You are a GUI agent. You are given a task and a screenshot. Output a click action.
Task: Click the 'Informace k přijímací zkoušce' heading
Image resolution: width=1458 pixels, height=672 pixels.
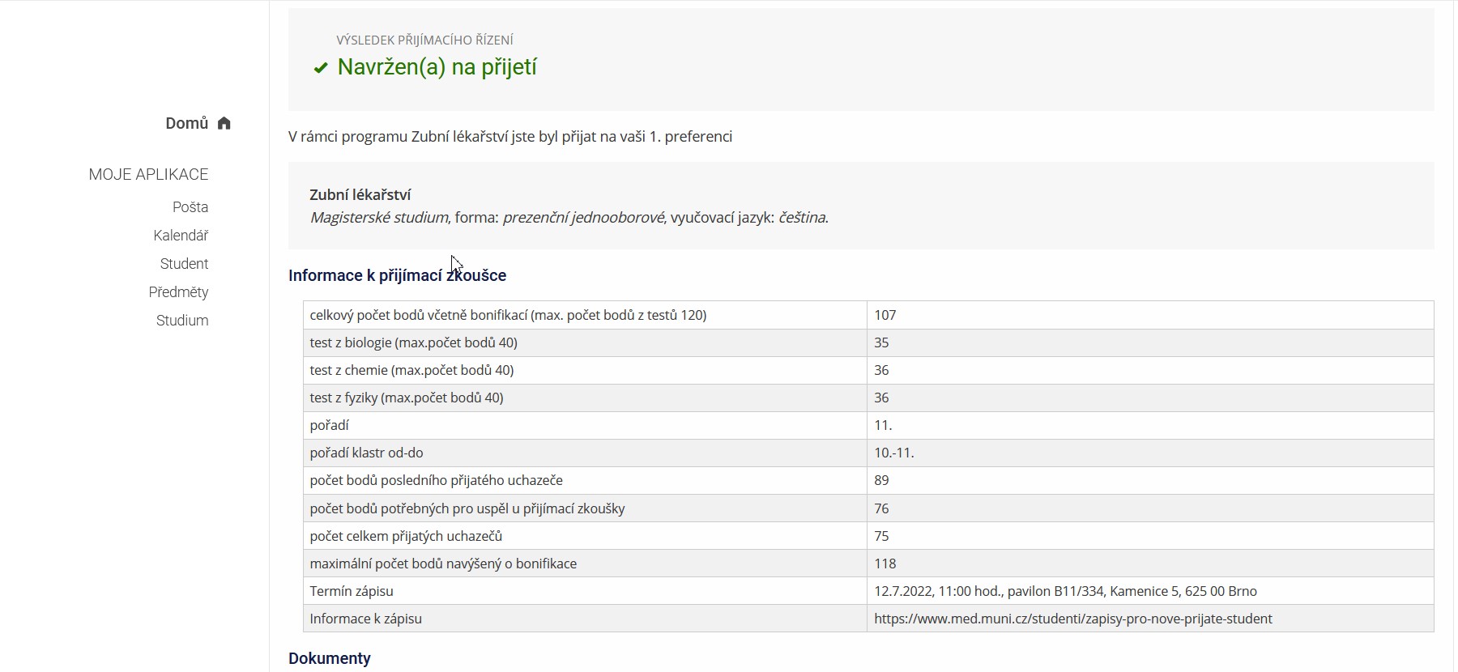click(397, 275)
